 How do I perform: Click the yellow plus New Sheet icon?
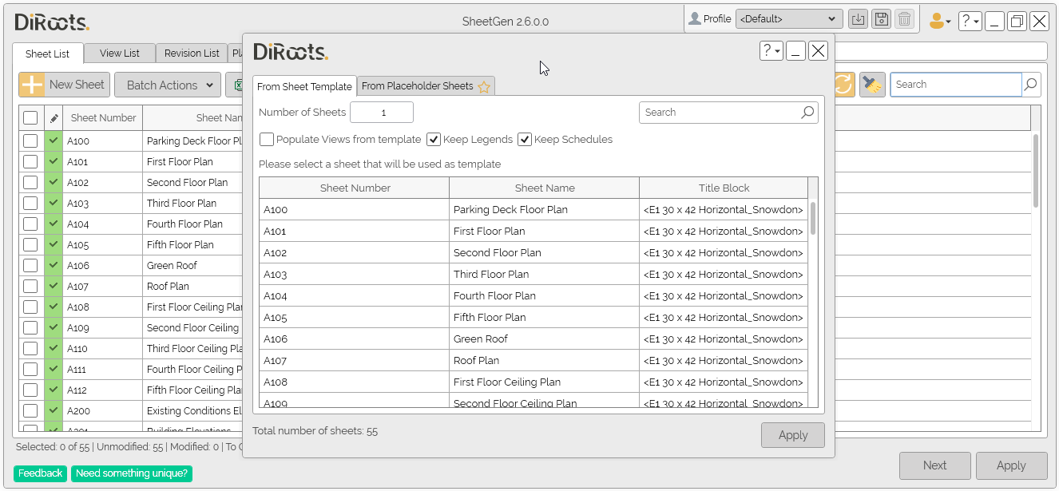(x=32, y=85)
